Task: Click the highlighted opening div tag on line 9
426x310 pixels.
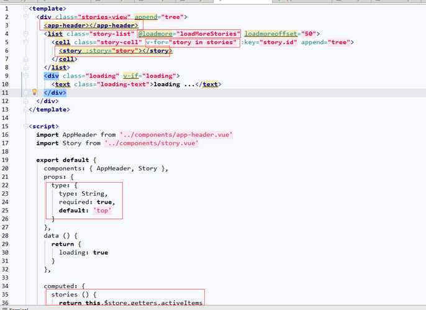Action: [52, 76]
